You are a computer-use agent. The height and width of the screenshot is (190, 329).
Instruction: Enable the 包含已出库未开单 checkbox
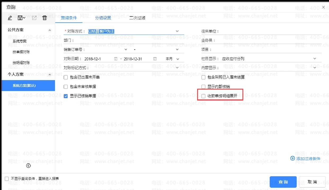pos(66,78)
